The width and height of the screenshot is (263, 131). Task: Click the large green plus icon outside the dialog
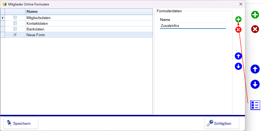pos(255,15)
